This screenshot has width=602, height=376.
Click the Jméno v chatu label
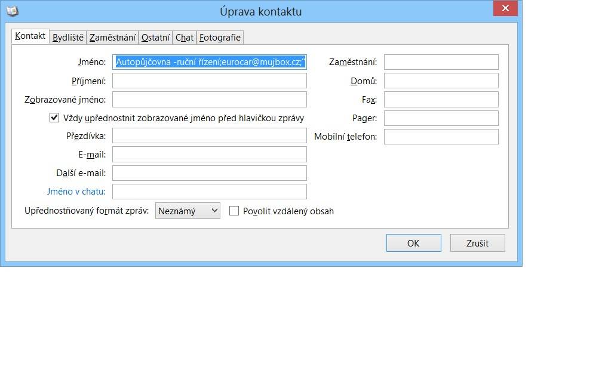tap(76, 192)
